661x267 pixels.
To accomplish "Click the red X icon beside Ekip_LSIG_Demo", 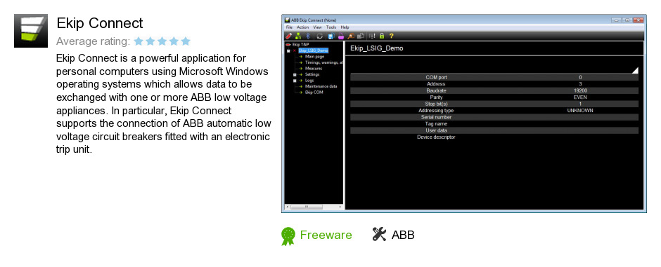I will point(294,50).
